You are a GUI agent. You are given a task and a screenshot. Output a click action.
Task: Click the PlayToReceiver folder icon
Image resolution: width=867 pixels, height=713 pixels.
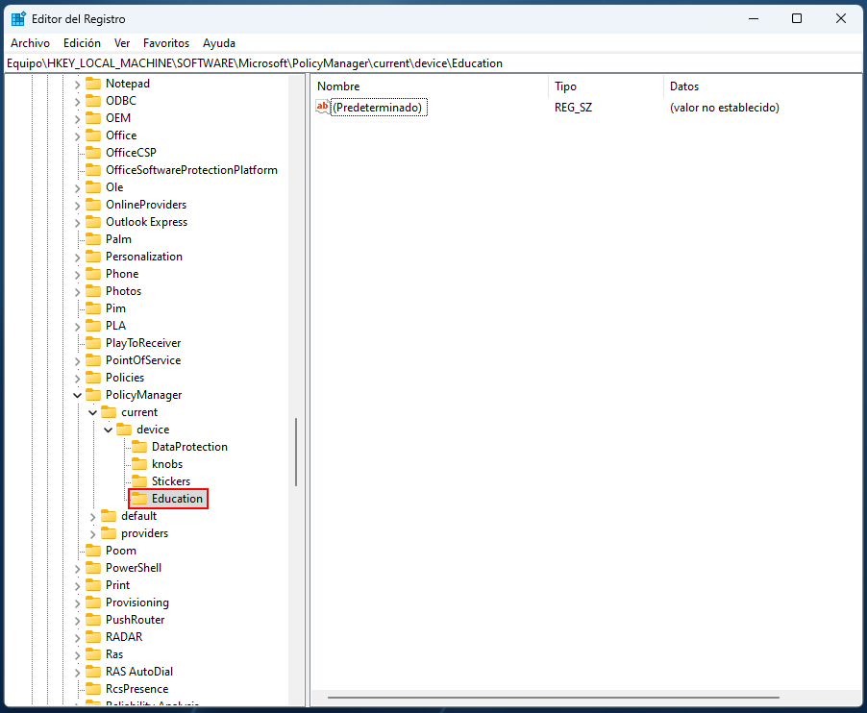click(x=93, y=343)
